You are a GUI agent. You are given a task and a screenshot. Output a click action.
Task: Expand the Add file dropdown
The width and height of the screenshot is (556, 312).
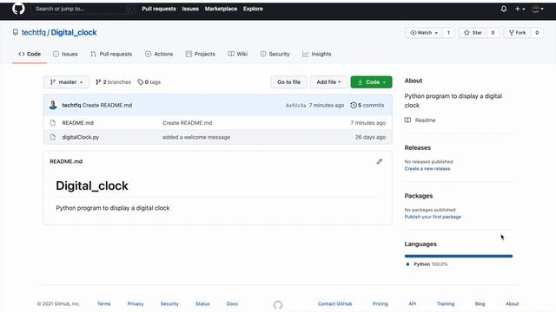[328, 82]
